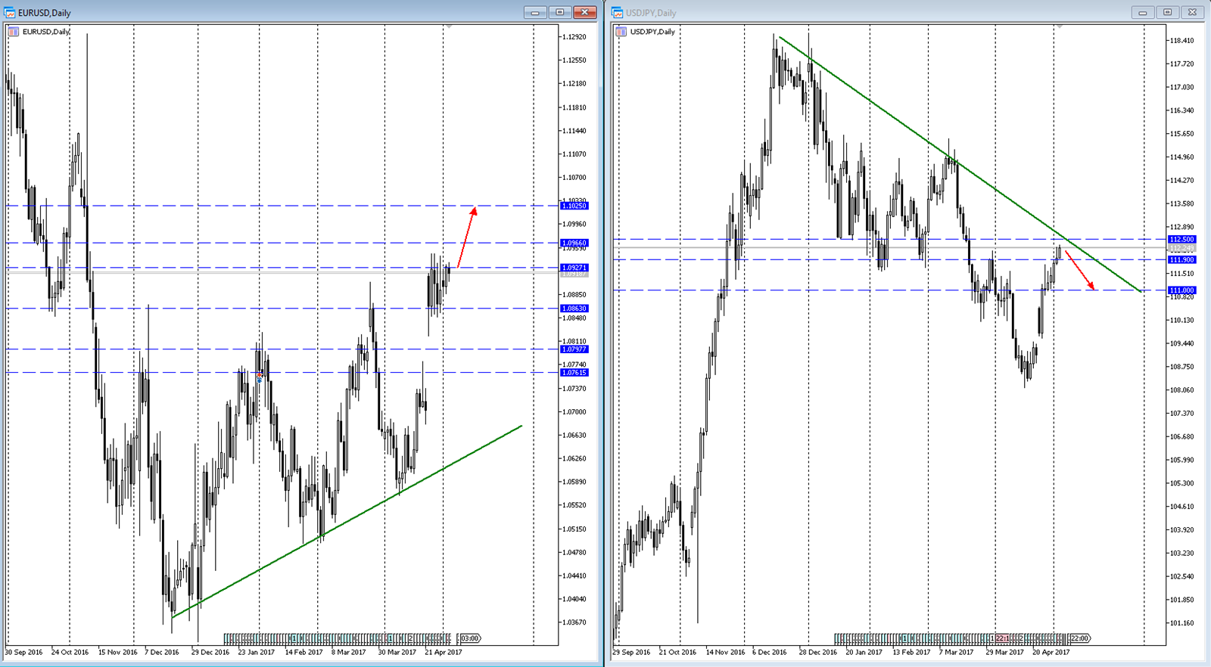This screenshot has height=667, width=1211.
Task: Click the chart icon beside USDJPY,Daily label
Action: [621, 32]
